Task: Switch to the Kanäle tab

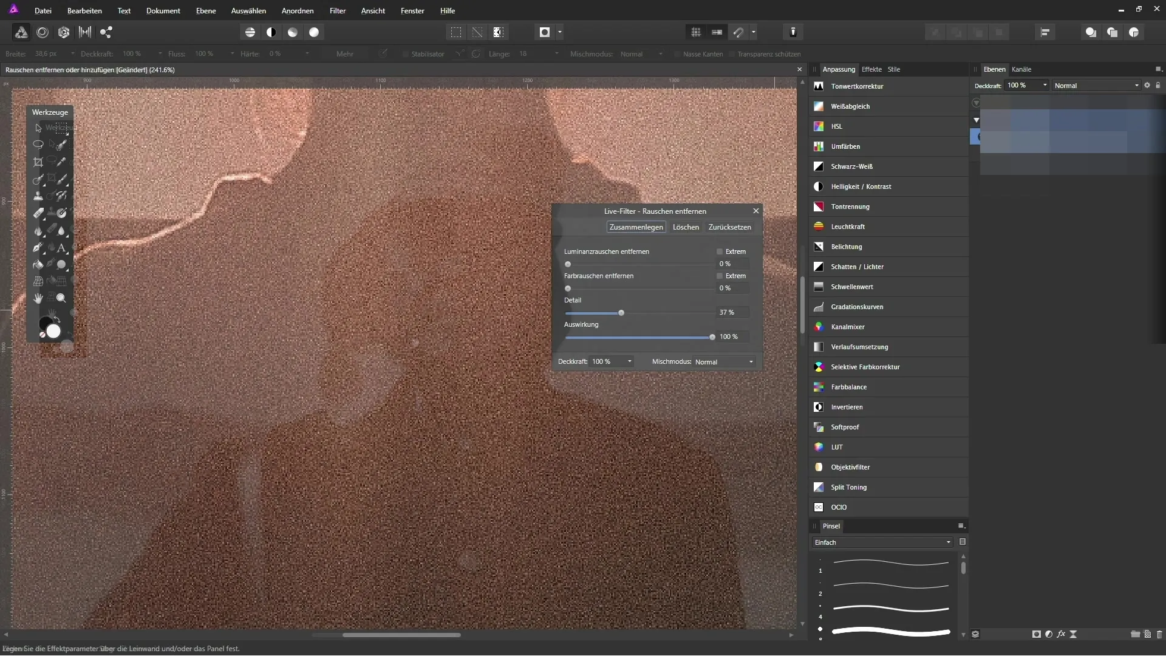Action: point(1021,69)
